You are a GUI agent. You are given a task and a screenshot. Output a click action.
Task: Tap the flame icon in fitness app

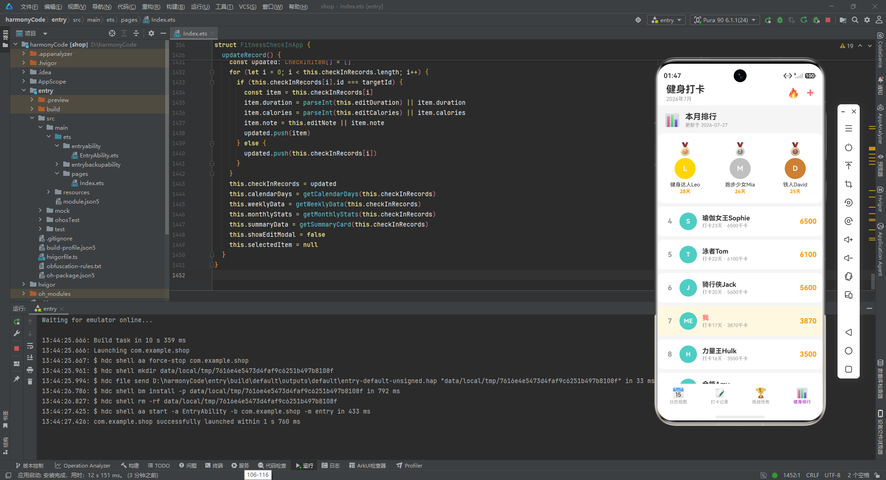point(793,93)
